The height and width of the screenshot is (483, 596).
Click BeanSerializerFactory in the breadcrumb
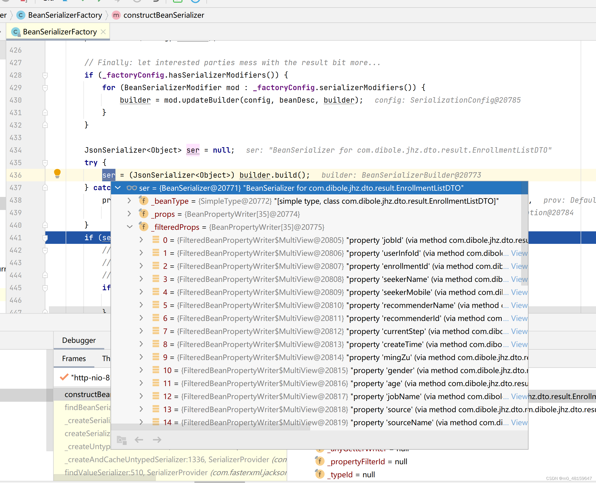click(65, 15)
